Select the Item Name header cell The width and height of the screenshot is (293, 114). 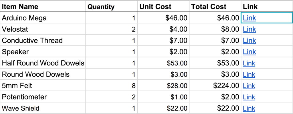tap(43, 7)
